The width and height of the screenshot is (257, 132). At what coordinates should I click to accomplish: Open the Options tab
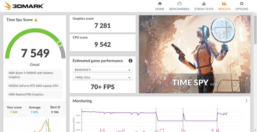241,6
